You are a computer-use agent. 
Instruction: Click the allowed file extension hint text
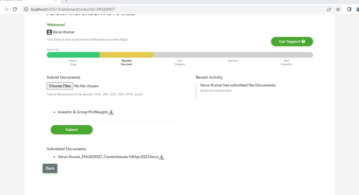95,94
